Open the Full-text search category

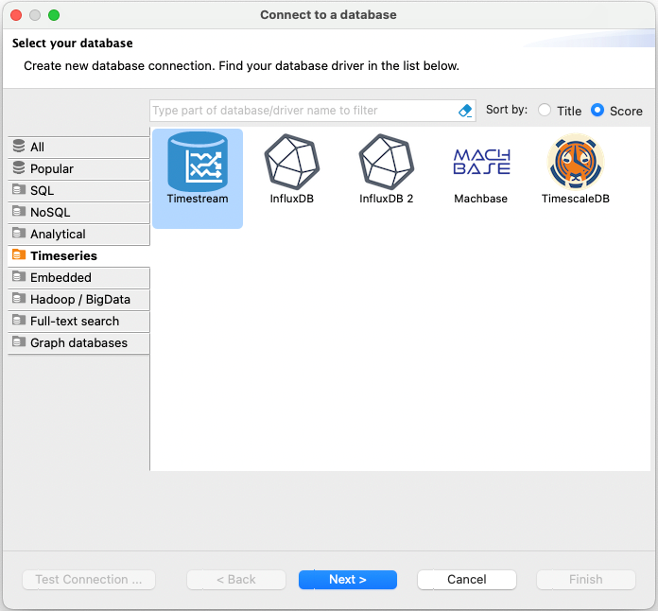[78, 322]
